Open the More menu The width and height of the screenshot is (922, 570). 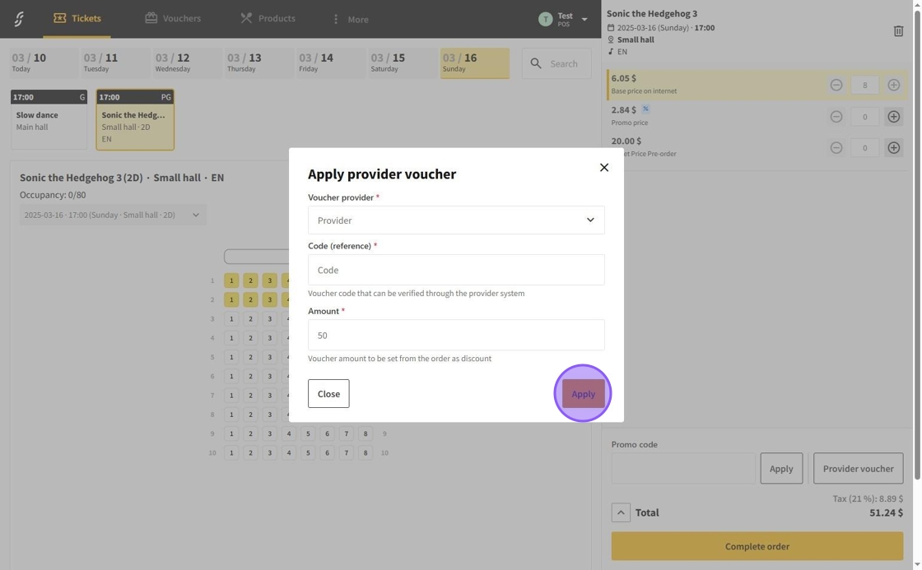[x=350, y=19]
